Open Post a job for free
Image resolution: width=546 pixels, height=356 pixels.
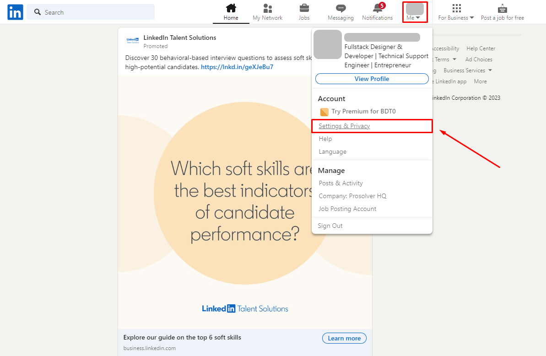pyautogui.click(x=502, y=11)
